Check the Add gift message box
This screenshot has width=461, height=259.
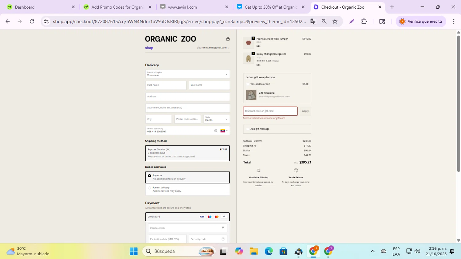248,129
